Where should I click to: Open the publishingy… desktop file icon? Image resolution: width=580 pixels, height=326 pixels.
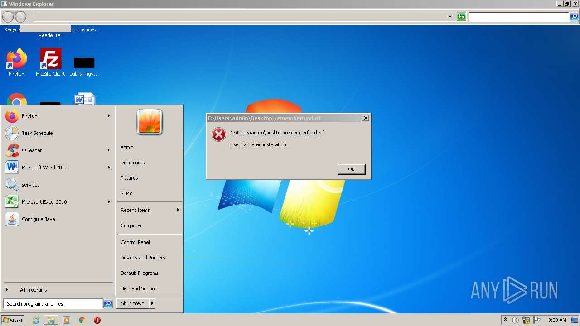[x=84, y=62]
